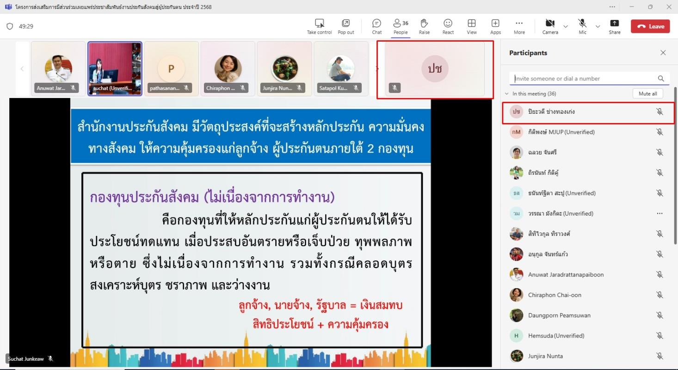Unmute the Mic

[x=582, y=26]
